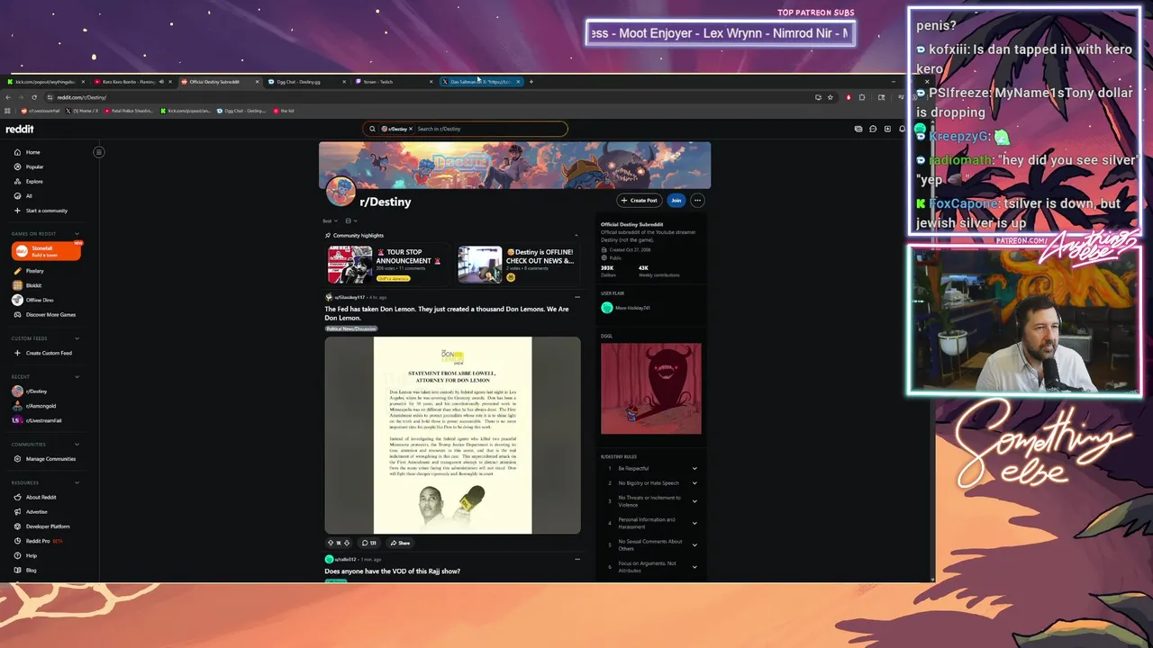Collapse the Recent section

77,376
